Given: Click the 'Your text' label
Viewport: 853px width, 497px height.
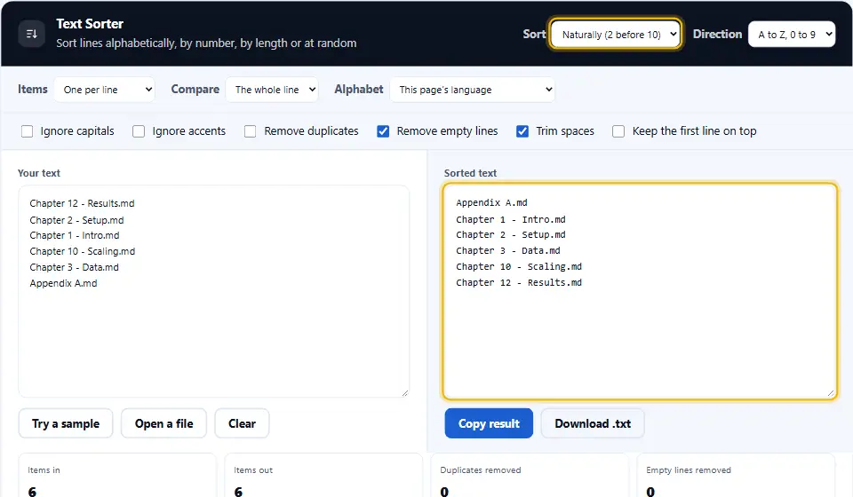Looking at the screenshot, I should (x=39, y=173).
